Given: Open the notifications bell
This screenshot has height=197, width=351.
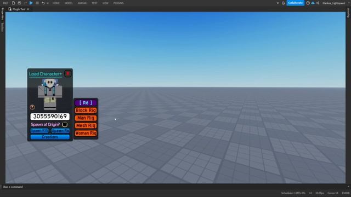Looking at the screenshot, I should coord(284,3).
